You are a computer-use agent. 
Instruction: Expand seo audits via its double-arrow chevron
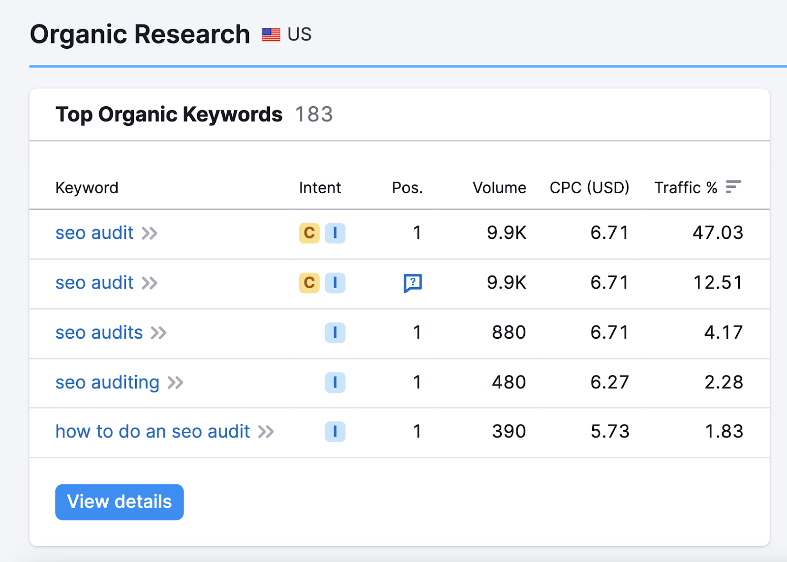click(159, 332)
